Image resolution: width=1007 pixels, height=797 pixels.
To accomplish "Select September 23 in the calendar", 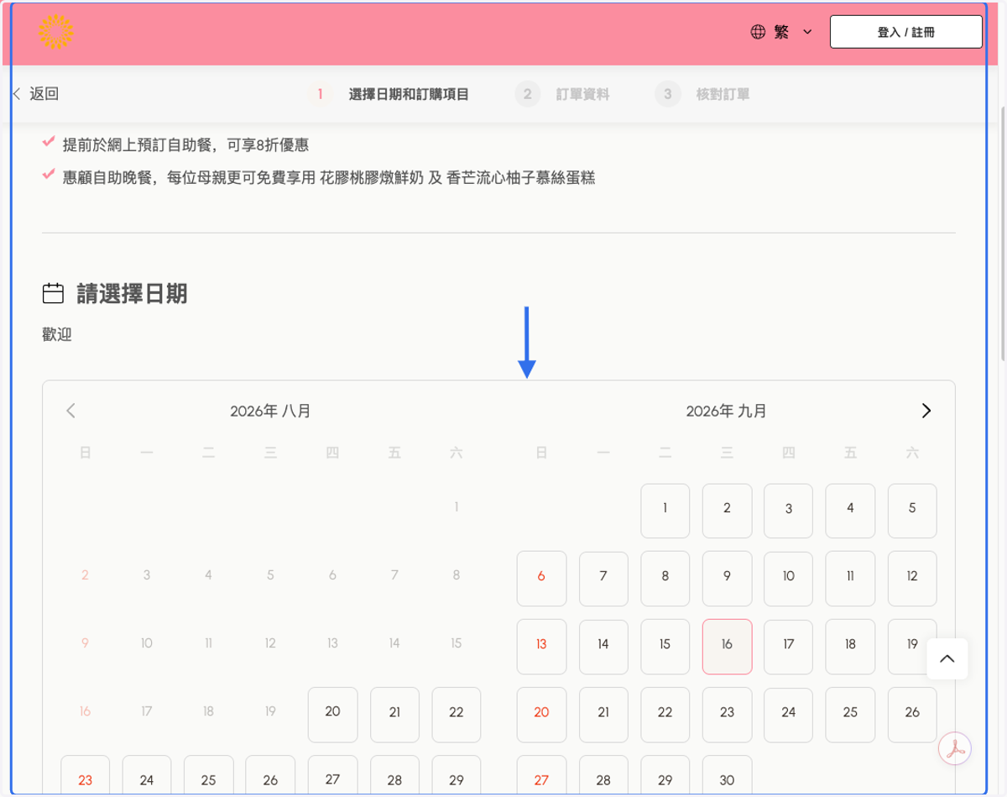I will pyautogui.click(x=728, y=715).
